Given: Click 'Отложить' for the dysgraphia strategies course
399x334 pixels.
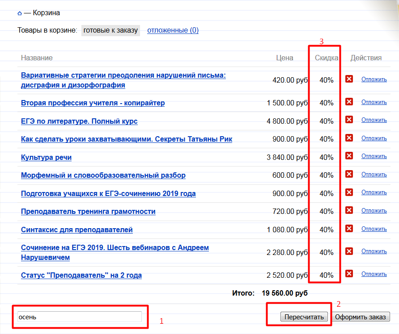Looking at the screenshot, I should point(374,79).
